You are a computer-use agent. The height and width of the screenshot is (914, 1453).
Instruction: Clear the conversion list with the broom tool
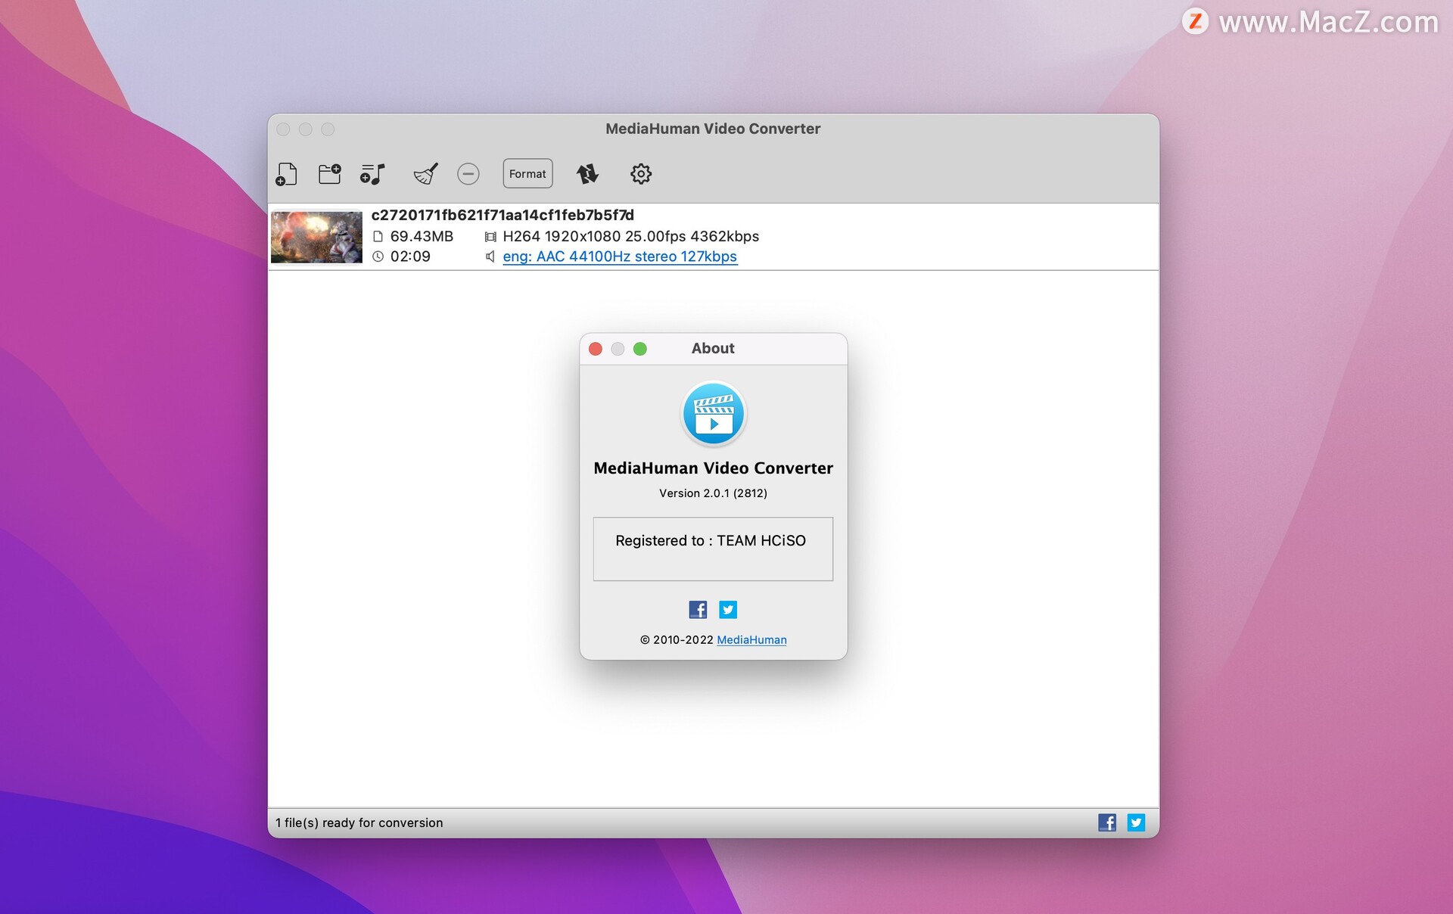(425, 173)
